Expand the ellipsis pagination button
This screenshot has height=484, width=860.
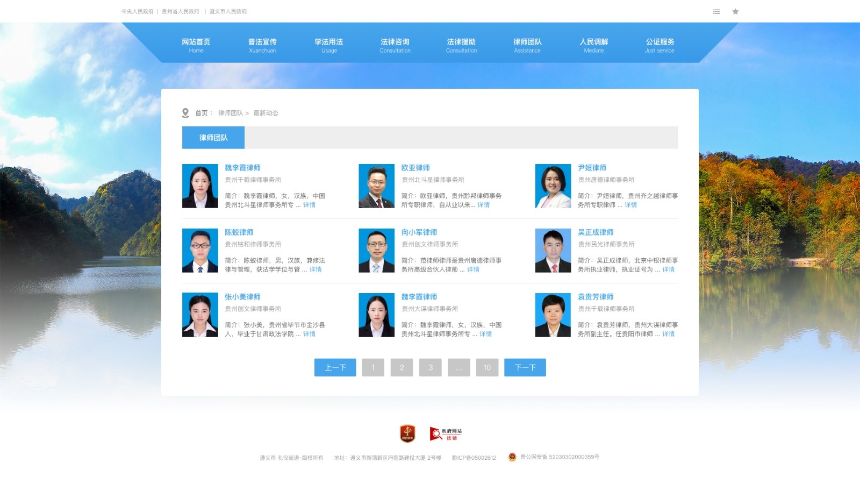click(458, 367)
